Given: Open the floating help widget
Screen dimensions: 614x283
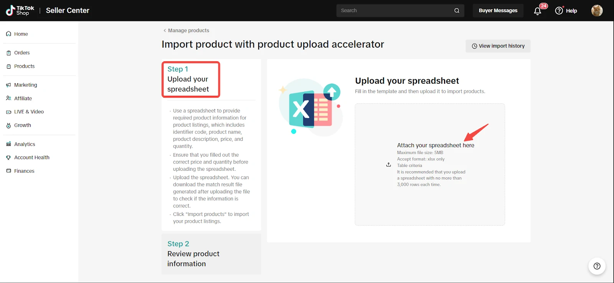Looking at the screenshot, I should pos(597,266).
